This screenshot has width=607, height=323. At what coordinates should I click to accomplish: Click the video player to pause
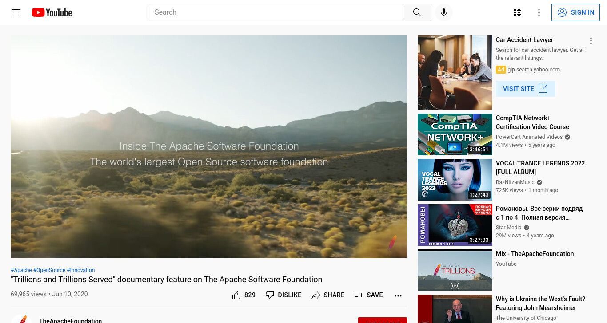pyautogui.click(x=209, y=147)
